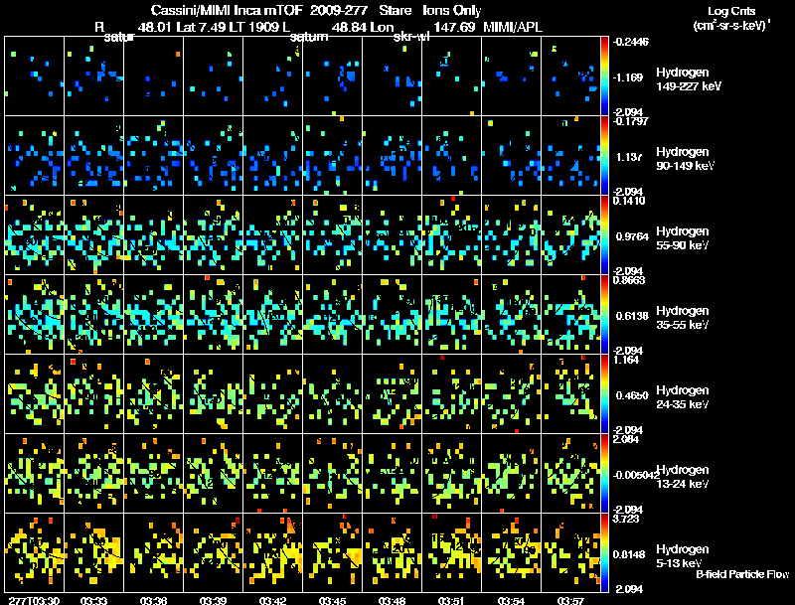Open the Hydrogen 149-227 keV panel at 03:45
Viewport: 795px width, 605px height.
tap(332, 76)
